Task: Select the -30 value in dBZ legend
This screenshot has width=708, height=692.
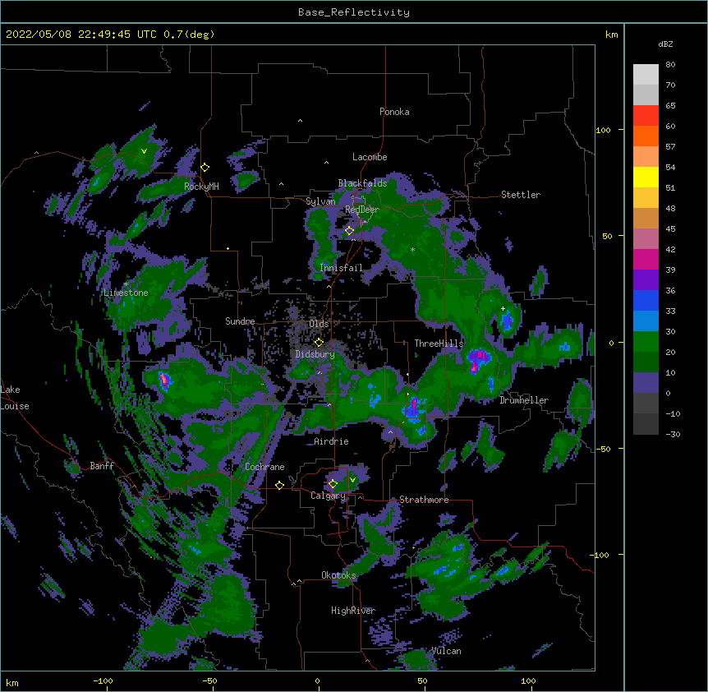Action: coord(673,435)
